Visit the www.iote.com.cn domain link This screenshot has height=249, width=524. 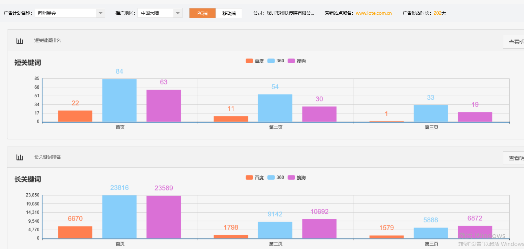pyautogui.click(x=373, y=13)
